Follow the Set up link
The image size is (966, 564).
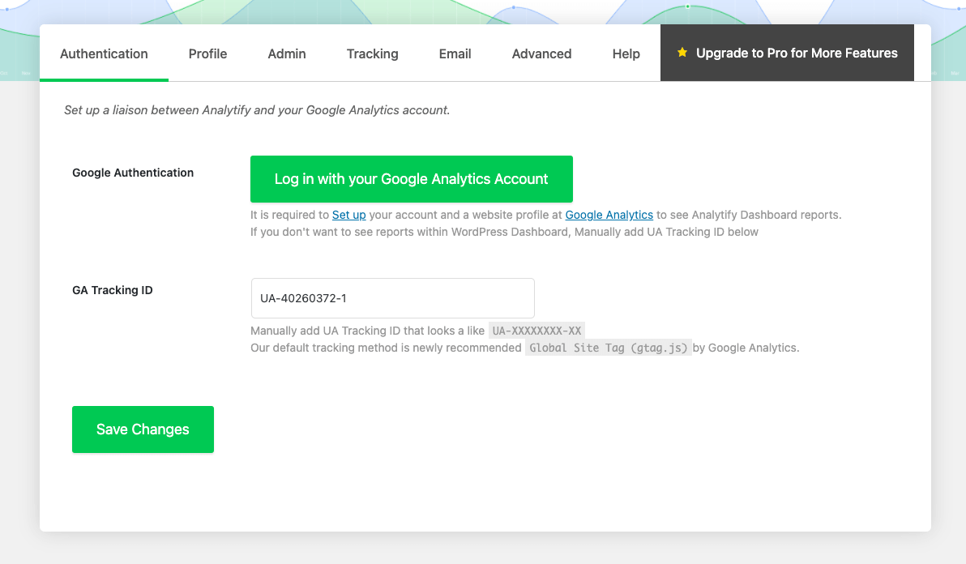click(348, 215)
